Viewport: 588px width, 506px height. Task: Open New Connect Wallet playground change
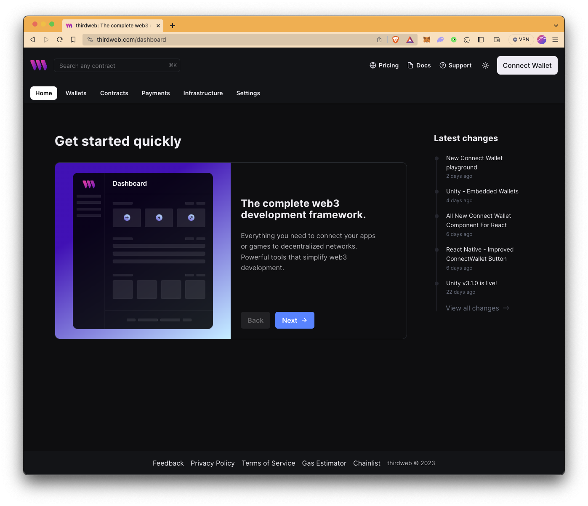coord(474,163)
